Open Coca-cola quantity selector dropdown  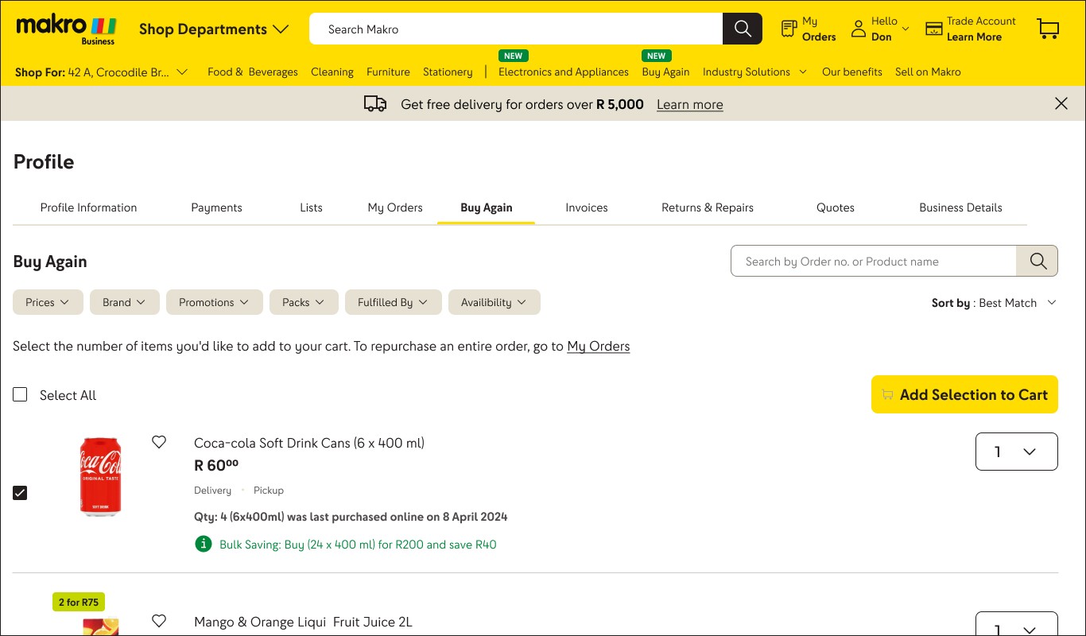point(1017,452)
